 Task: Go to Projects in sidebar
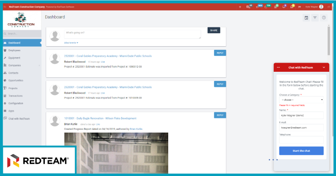pyautogui.click(x=13, y=88)
